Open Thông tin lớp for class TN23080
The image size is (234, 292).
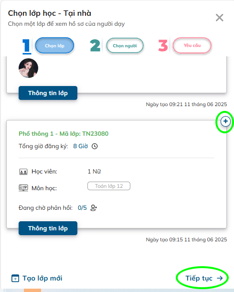pos(48,228)
